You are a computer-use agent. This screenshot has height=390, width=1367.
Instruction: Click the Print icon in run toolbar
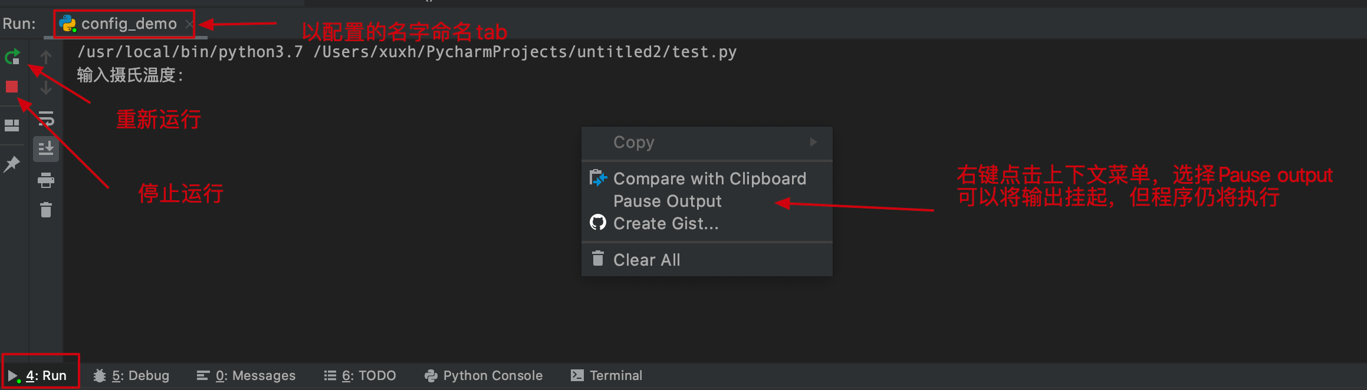click(x=46, y=180)
